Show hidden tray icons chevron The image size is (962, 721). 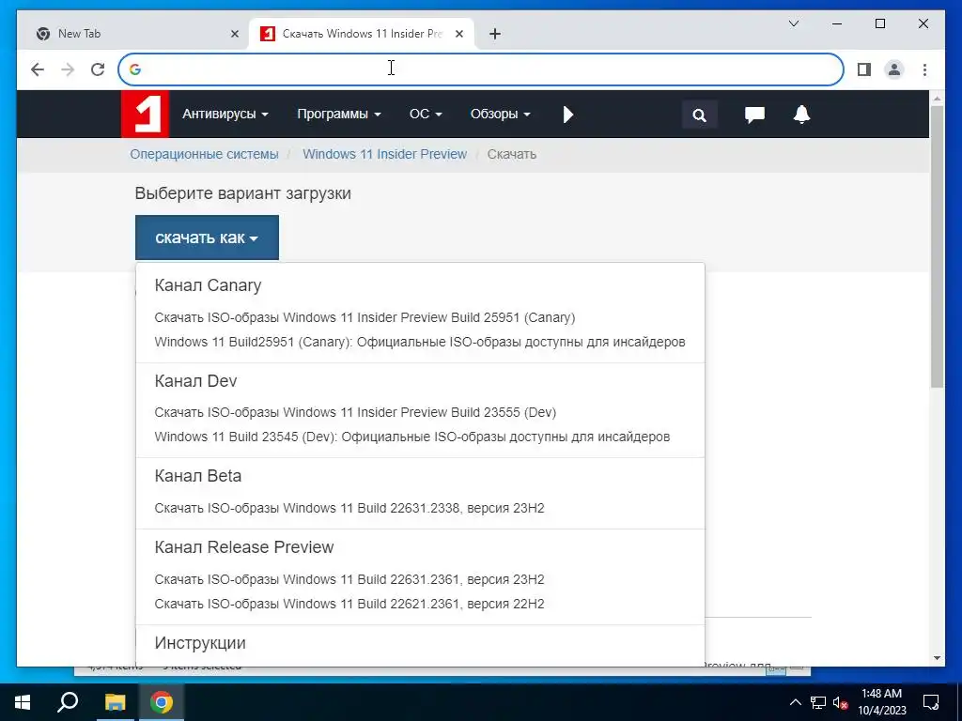(x=795, y=702)
